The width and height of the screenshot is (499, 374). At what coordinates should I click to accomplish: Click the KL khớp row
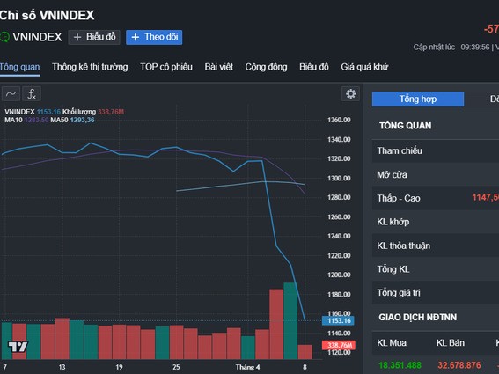[x=436, y=222]
